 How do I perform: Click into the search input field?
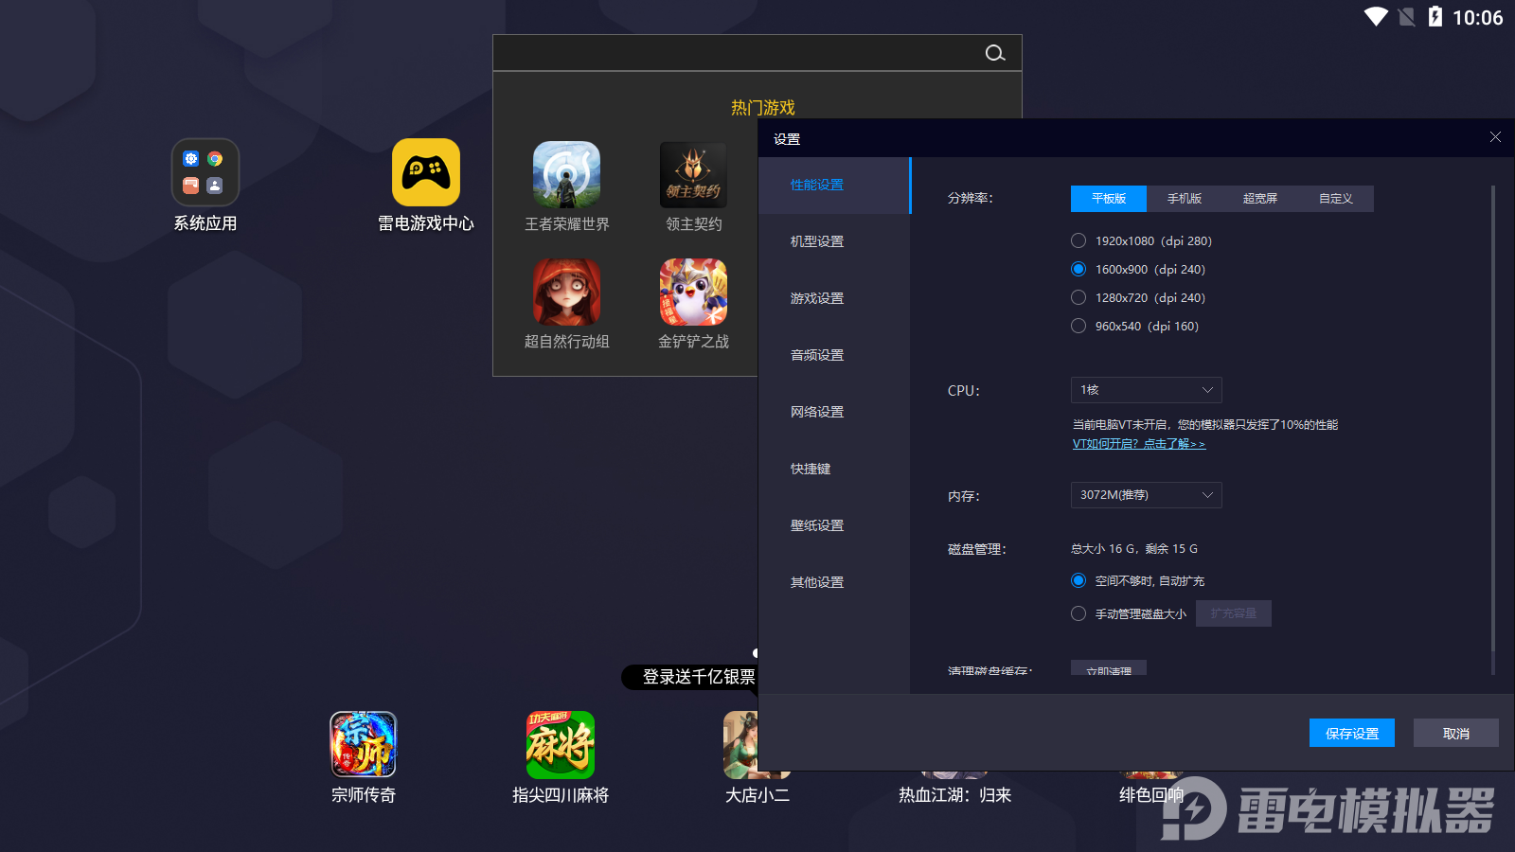[x=737, y=53]
